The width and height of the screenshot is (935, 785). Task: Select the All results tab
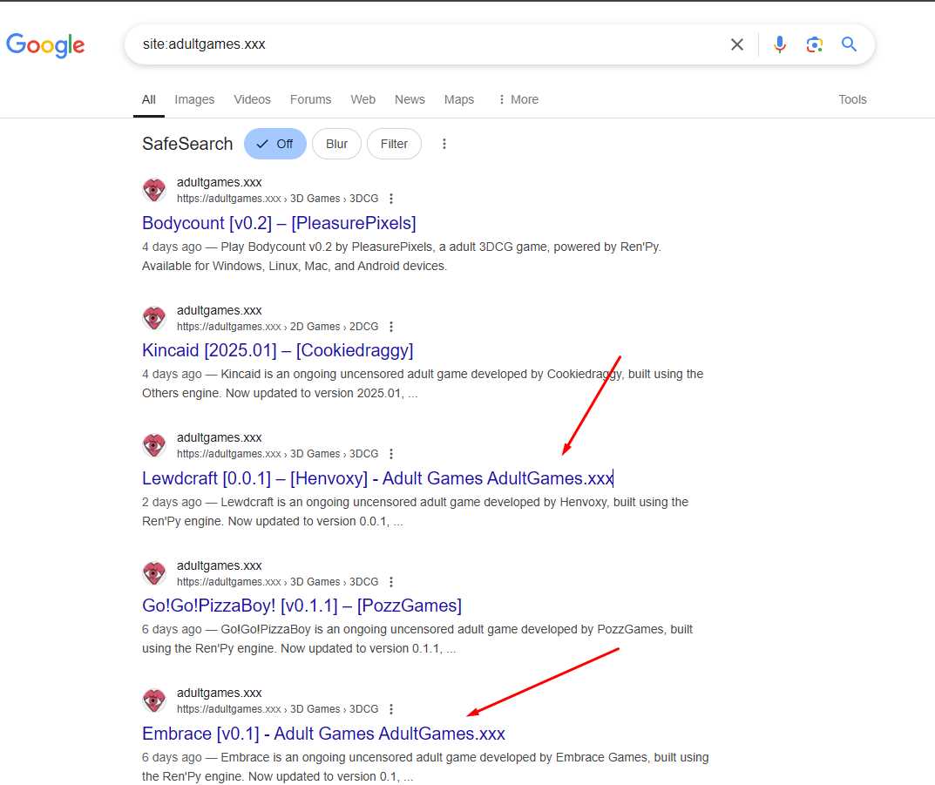pos(148,99)
